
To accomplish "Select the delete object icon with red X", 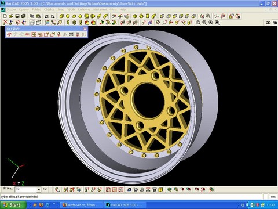I will pos(5,23).
